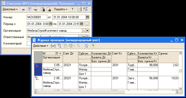Image resolution: width=186 pixels, height=98 pixels.
Task: Click the list settings icon in Списание МПЗ toolbar
Action: pos(80,9)
